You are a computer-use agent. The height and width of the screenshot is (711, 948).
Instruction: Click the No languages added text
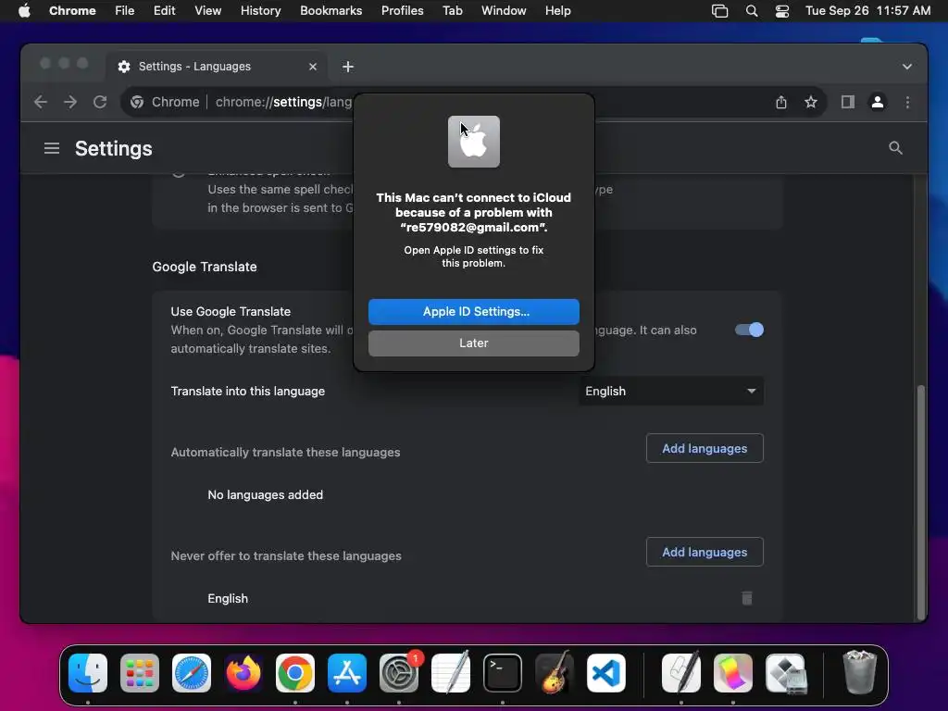pos(266,494)
